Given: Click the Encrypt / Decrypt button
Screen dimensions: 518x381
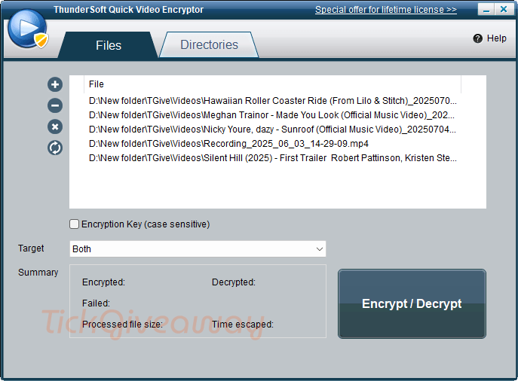Looking at the screenshot, I should point(412,303).
